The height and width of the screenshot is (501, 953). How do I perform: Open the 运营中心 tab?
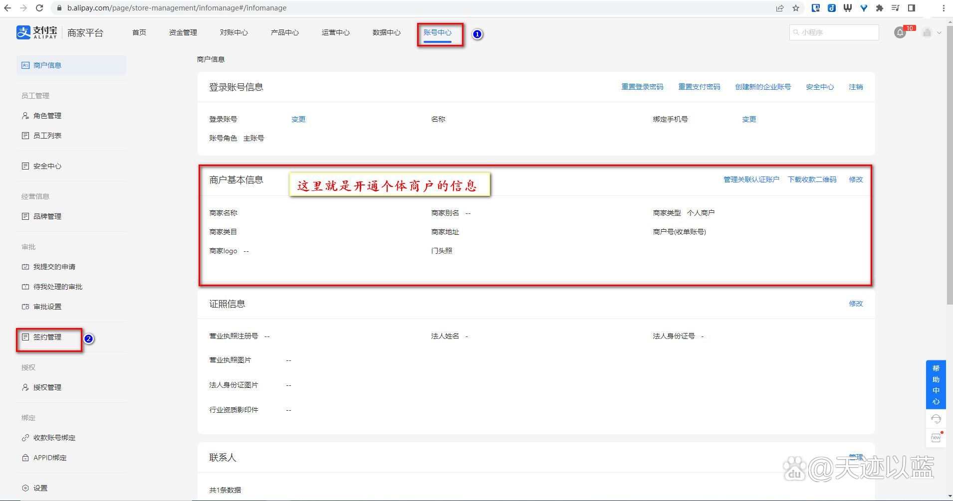(336, 32)
